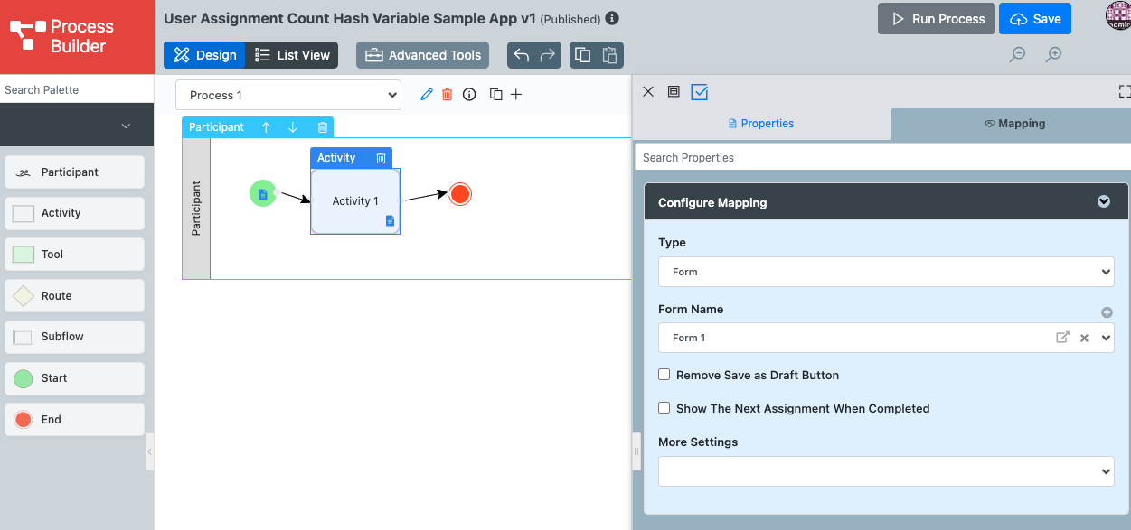Move Participant down arrow
The height and width of the screenshot is (530, 1131).
click(x=293, y=127)
